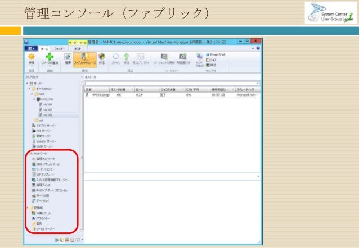Click the host search input field

[x=172, y=84]
